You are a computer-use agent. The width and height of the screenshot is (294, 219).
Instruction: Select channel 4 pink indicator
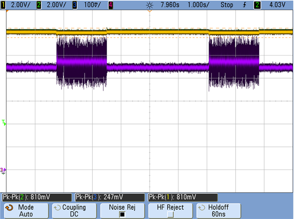pyautogui.click(x=111, y=5)
